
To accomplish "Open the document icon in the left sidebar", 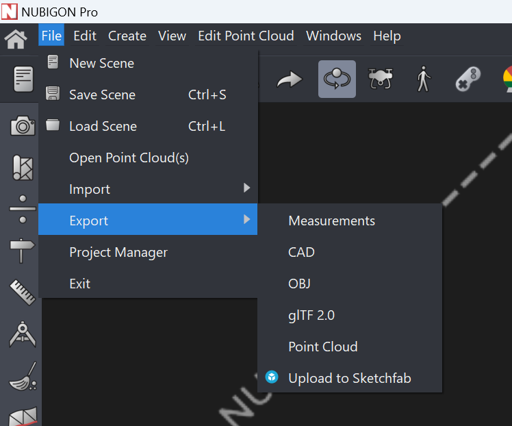I will 23,79.
